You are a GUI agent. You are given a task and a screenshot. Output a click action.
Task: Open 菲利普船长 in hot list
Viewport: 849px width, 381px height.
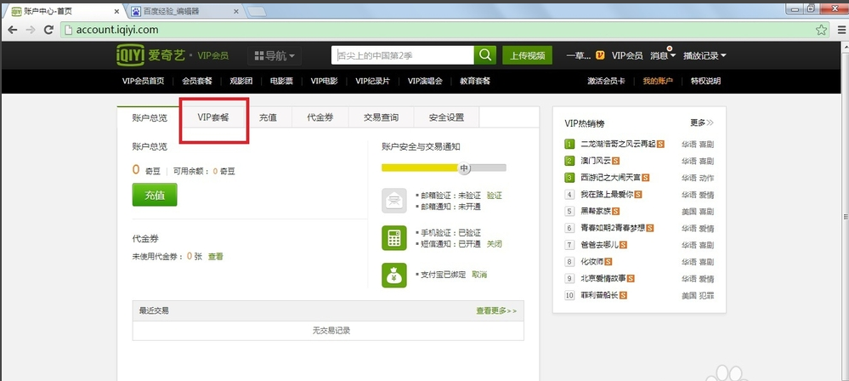click(x=600, y=295)
